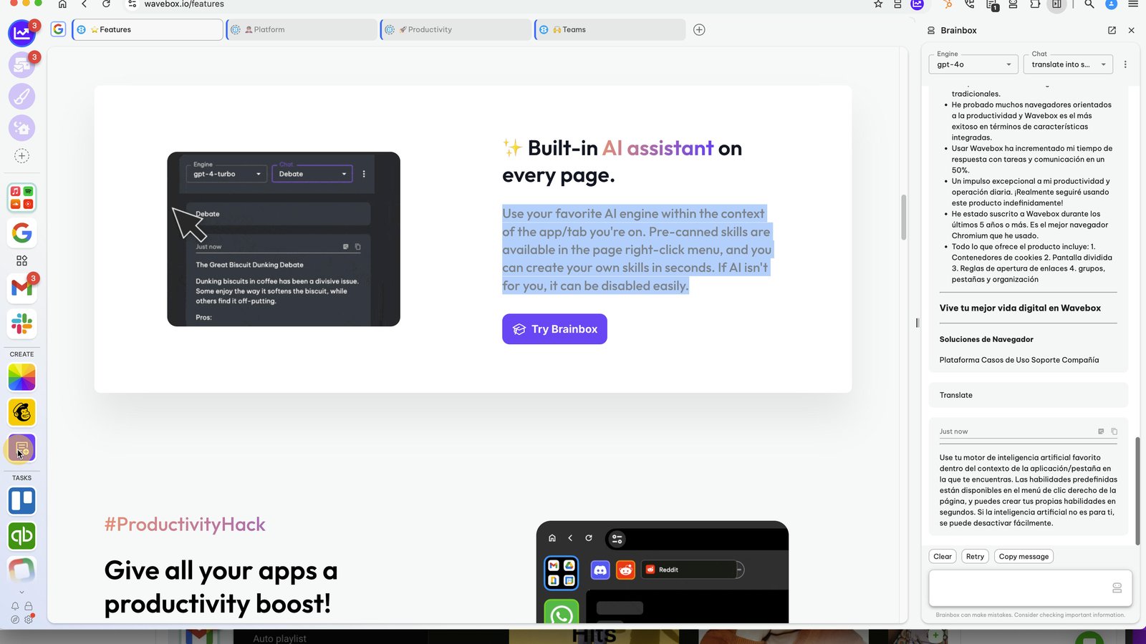1146x644 pixels.
Task: Open the Gmail app in sidebar
Action: tap(21, 288)
